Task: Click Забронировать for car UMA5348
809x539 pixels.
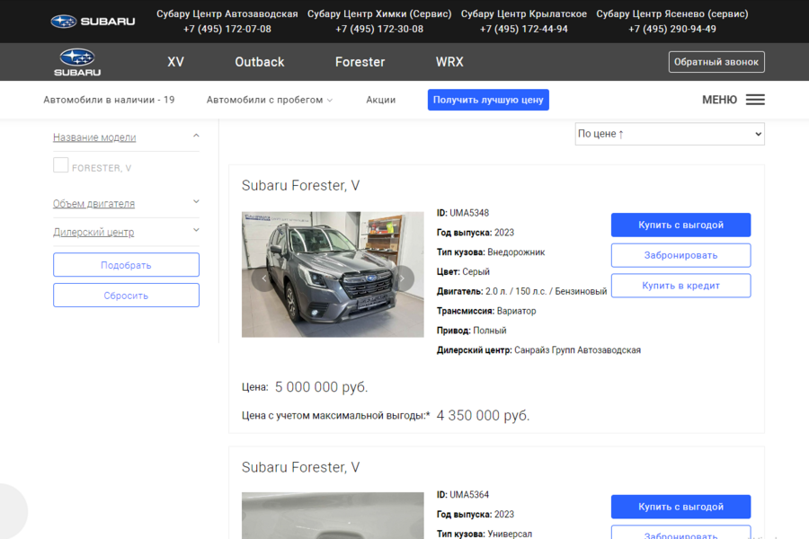Action: [x=681, y=255]
